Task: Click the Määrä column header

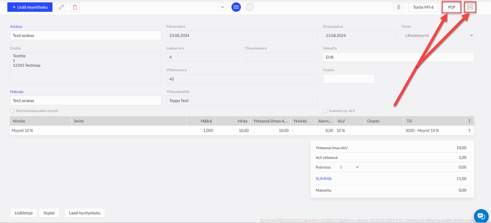Action: tap(201, 121)
